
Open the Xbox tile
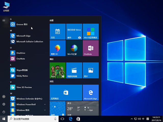[58, 70]
